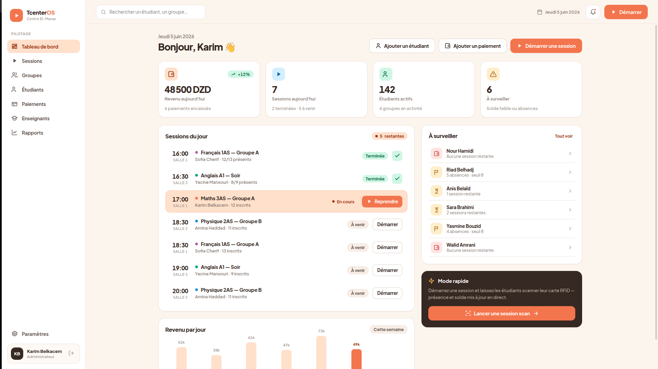Click the En cours status label
658x369 pixels.
(343, 202)
